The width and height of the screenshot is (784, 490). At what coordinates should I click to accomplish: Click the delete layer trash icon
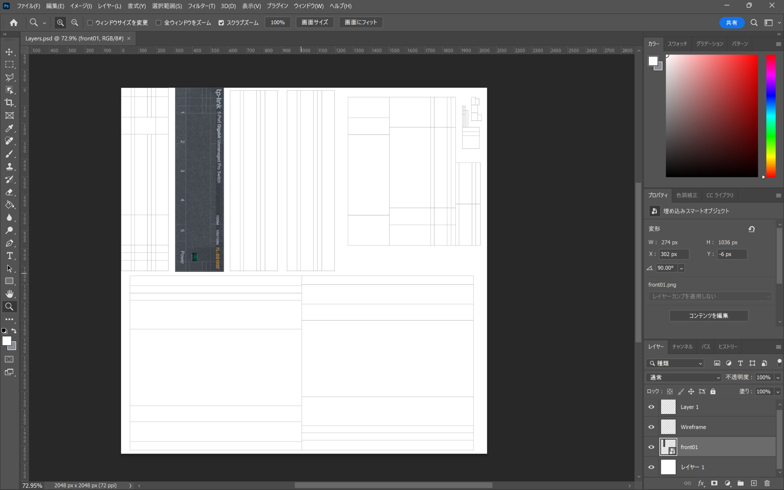point(767,483)
